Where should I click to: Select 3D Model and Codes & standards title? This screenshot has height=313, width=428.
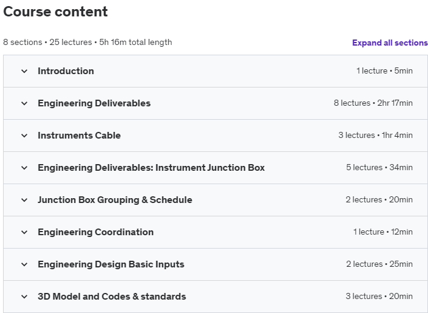[112, 297]
